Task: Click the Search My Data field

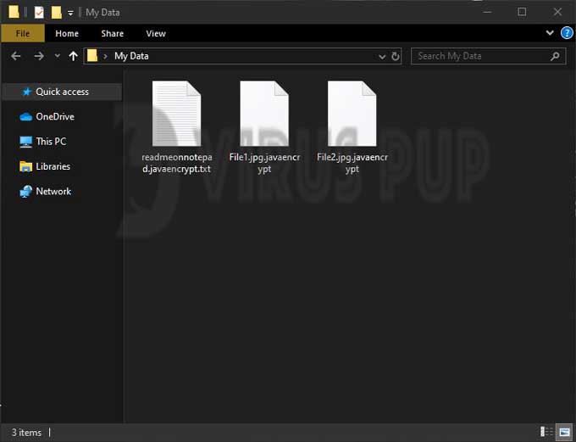Action: pos(488,56)
